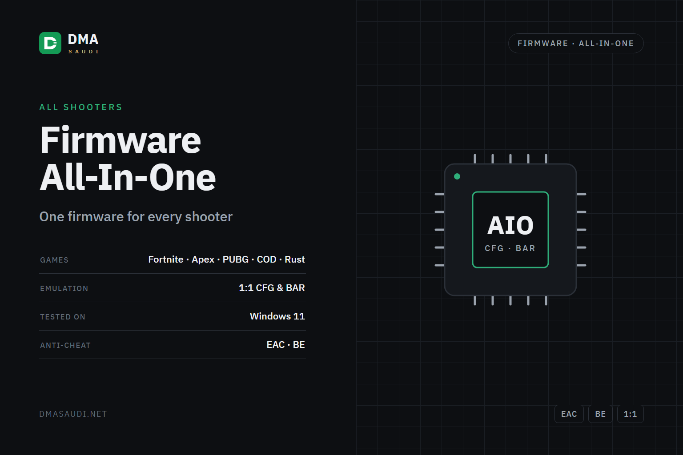Click the 'Windows 11' value
Screen dimensions: 683x455
tap(277, 316)
